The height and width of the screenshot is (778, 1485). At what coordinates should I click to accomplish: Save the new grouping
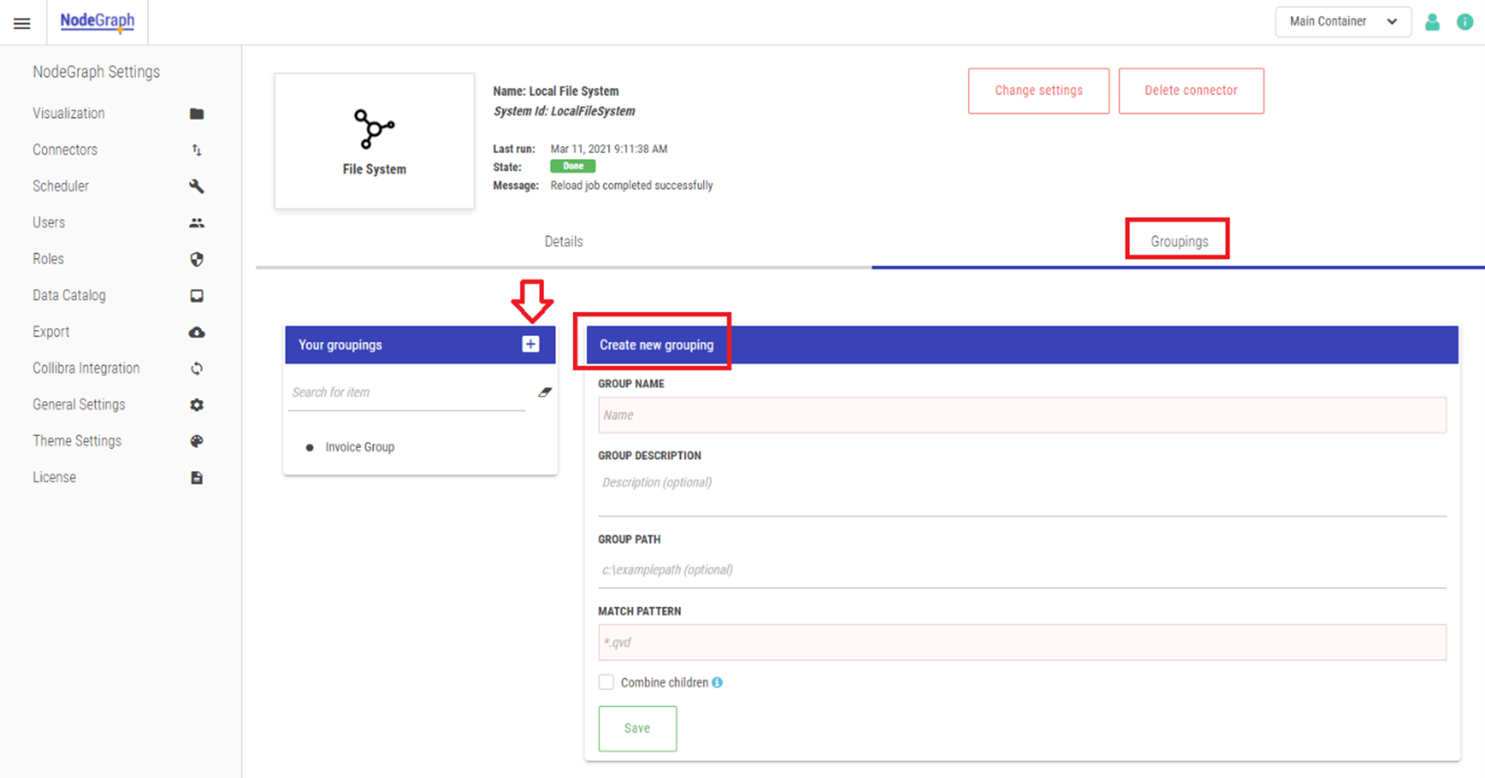point(637,728)
